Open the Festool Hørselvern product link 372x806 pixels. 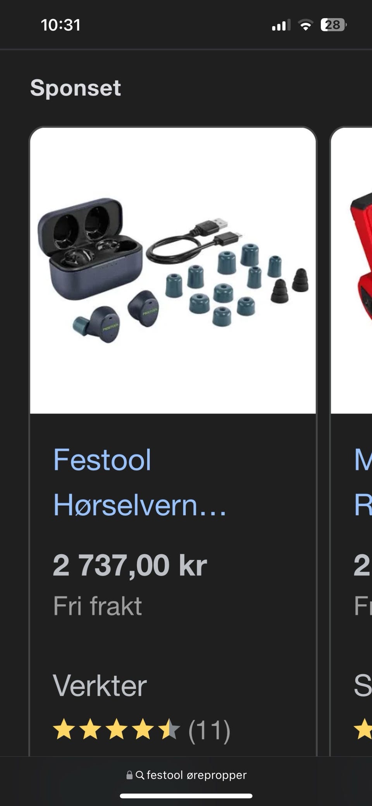coord(139,482)
